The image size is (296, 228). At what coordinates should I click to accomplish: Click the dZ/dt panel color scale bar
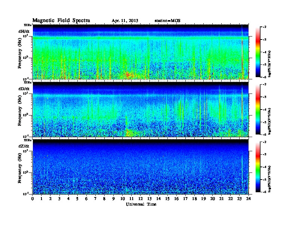click(258, 167)
